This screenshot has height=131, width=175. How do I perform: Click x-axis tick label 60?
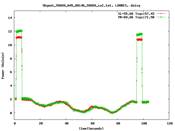92,123
